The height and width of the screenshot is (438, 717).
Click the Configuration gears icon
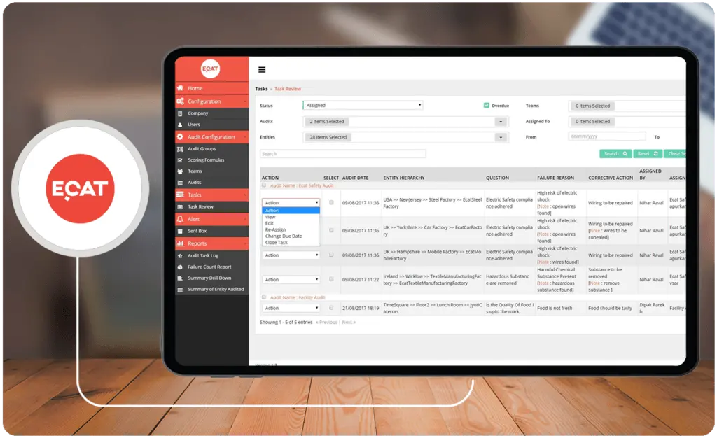[x=180, y=101]
